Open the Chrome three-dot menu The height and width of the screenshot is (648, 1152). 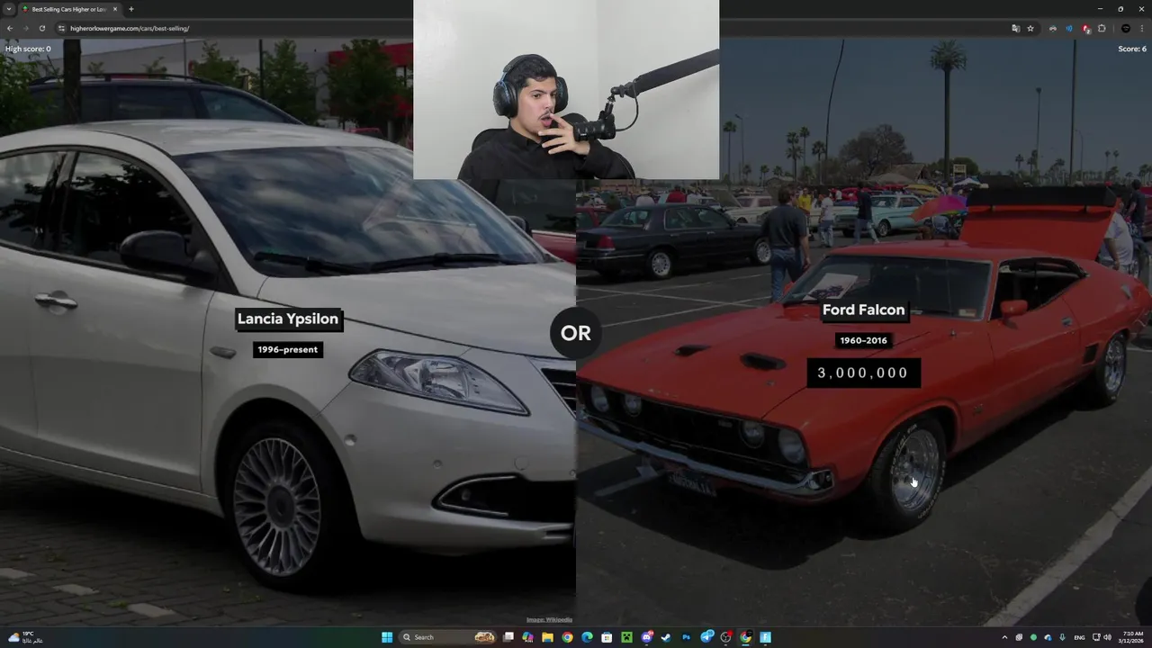tap(1142, 28)
